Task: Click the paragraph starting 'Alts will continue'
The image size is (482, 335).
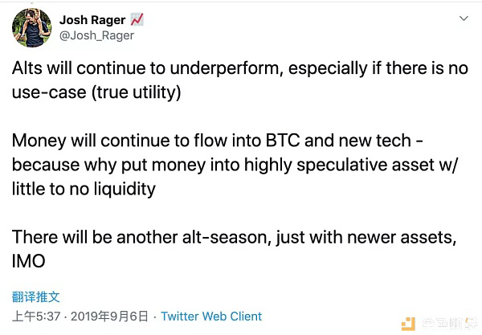Action: pos(239,80)
